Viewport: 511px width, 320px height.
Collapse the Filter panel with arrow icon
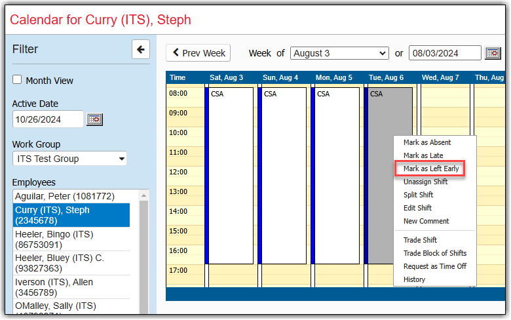141,49
